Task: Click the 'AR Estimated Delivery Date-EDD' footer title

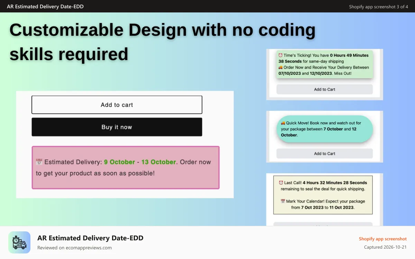Action: point(90,238)
